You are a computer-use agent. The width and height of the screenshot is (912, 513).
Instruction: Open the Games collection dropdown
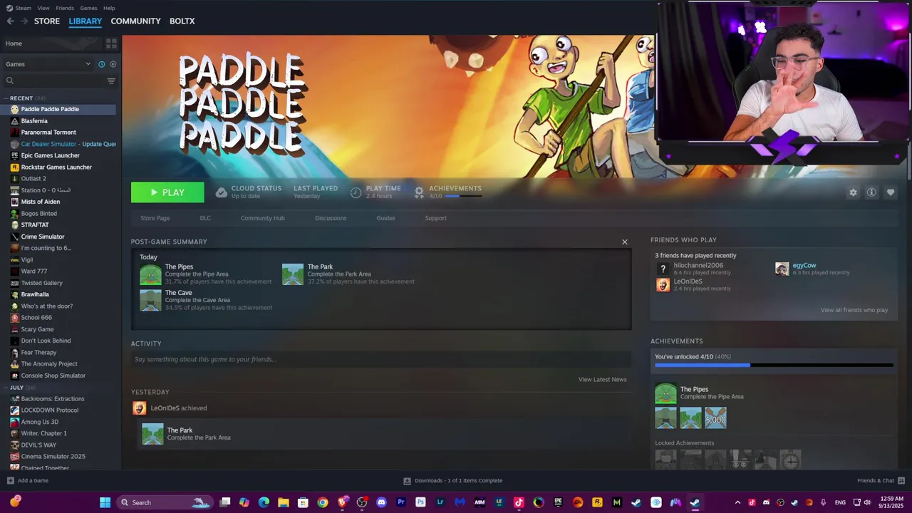click(x=48, y=64)
